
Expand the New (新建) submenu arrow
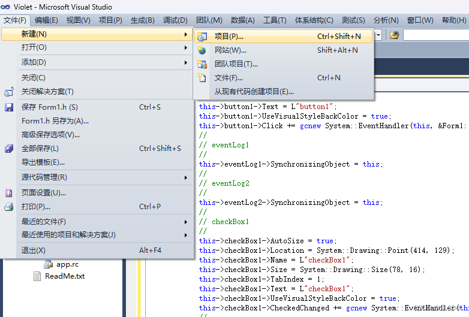(x=186, y=34)
